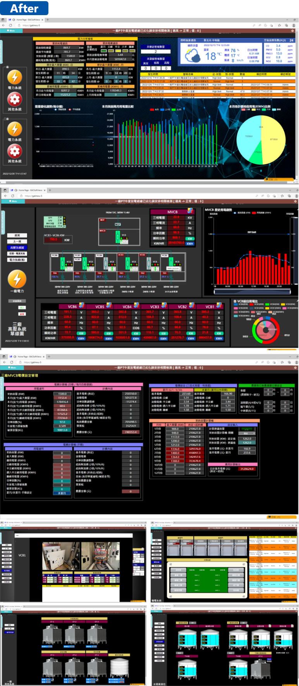Toggle the blue 上2月 legend swatch on the bar chart
The image size is (299, 686).
click(x=174, y=110)
